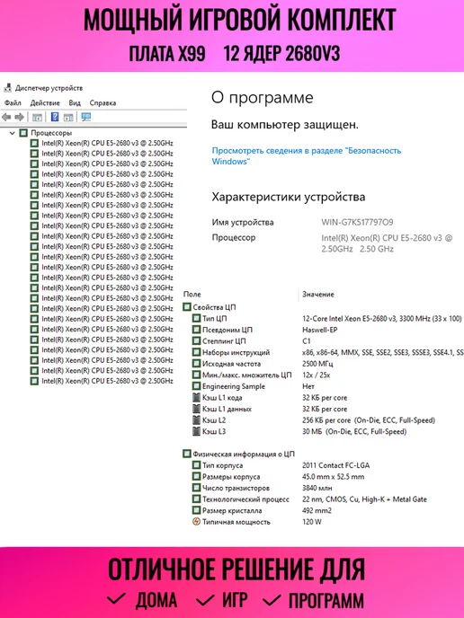
Task: Select the stepping value C1
Action: tap(306, 341)
